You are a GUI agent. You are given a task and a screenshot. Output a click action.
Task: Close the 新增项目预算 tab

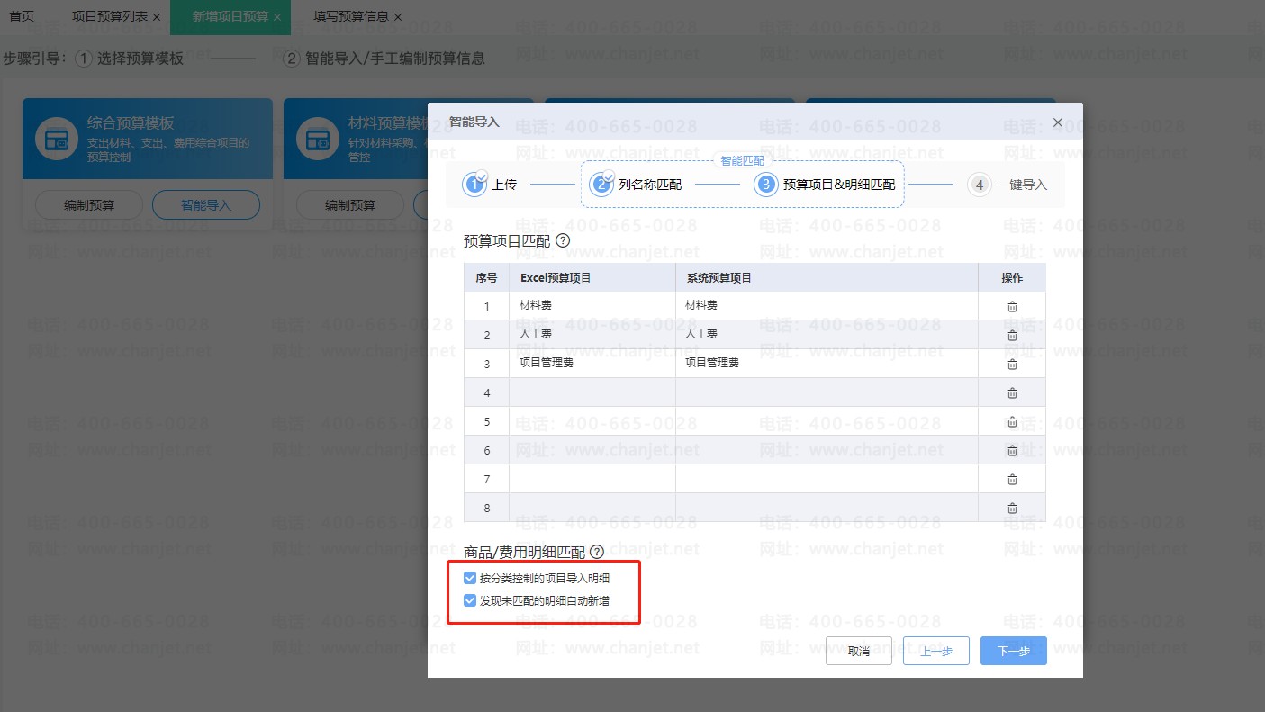[x=276, y=17]
